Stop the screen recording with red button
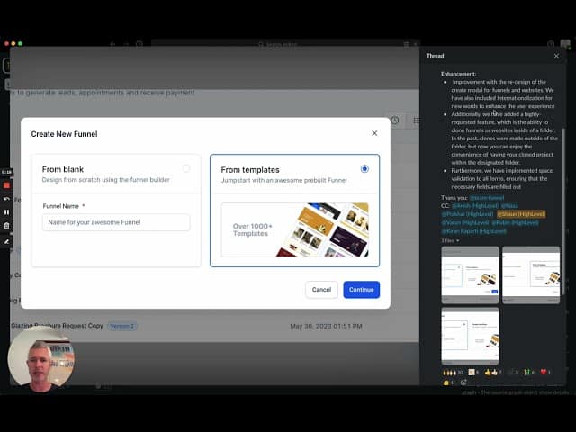This screenshot has height=432, width=576. coord(6,184)
